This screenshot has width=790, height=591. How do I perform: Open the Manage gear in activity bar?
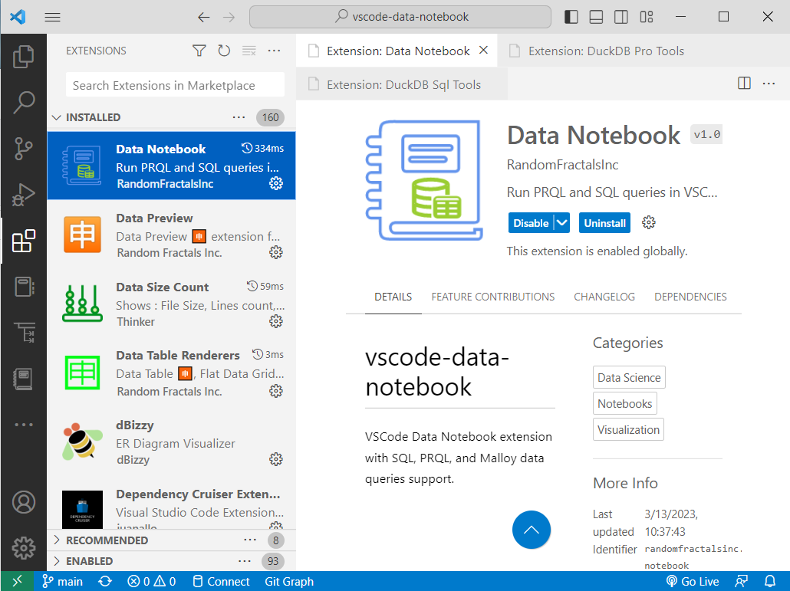click(24, 548)
